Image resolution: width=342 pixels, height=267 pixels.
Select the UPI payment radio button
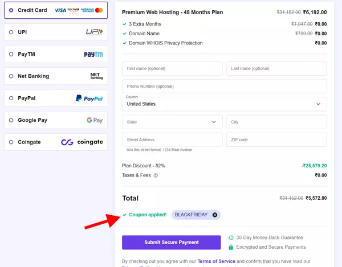11,32
